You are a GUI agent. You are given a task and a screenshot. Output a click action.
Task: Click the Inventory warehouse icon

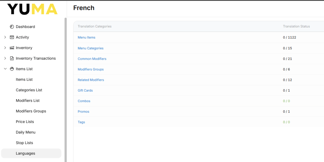click(x=12, y=48)
